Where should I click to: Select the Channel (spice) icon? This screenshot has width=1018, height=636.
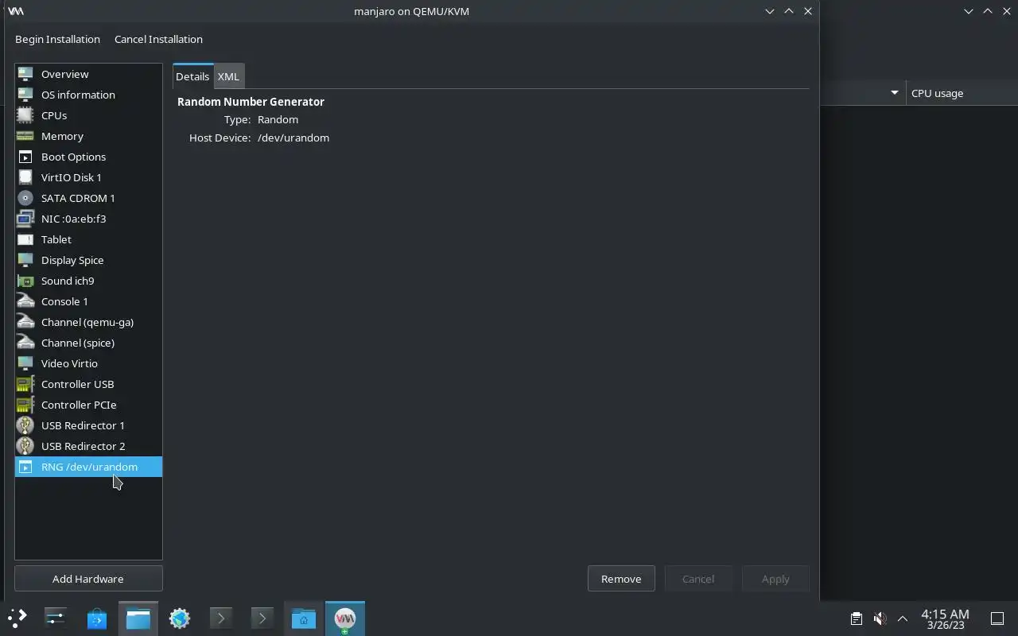(x=25, y=343)
